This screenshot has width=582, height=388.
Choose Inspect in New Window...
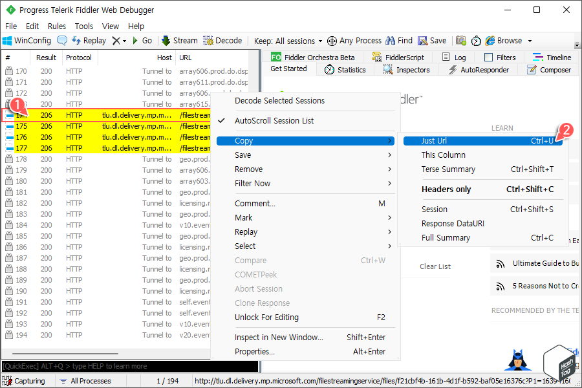click(306, 337)
